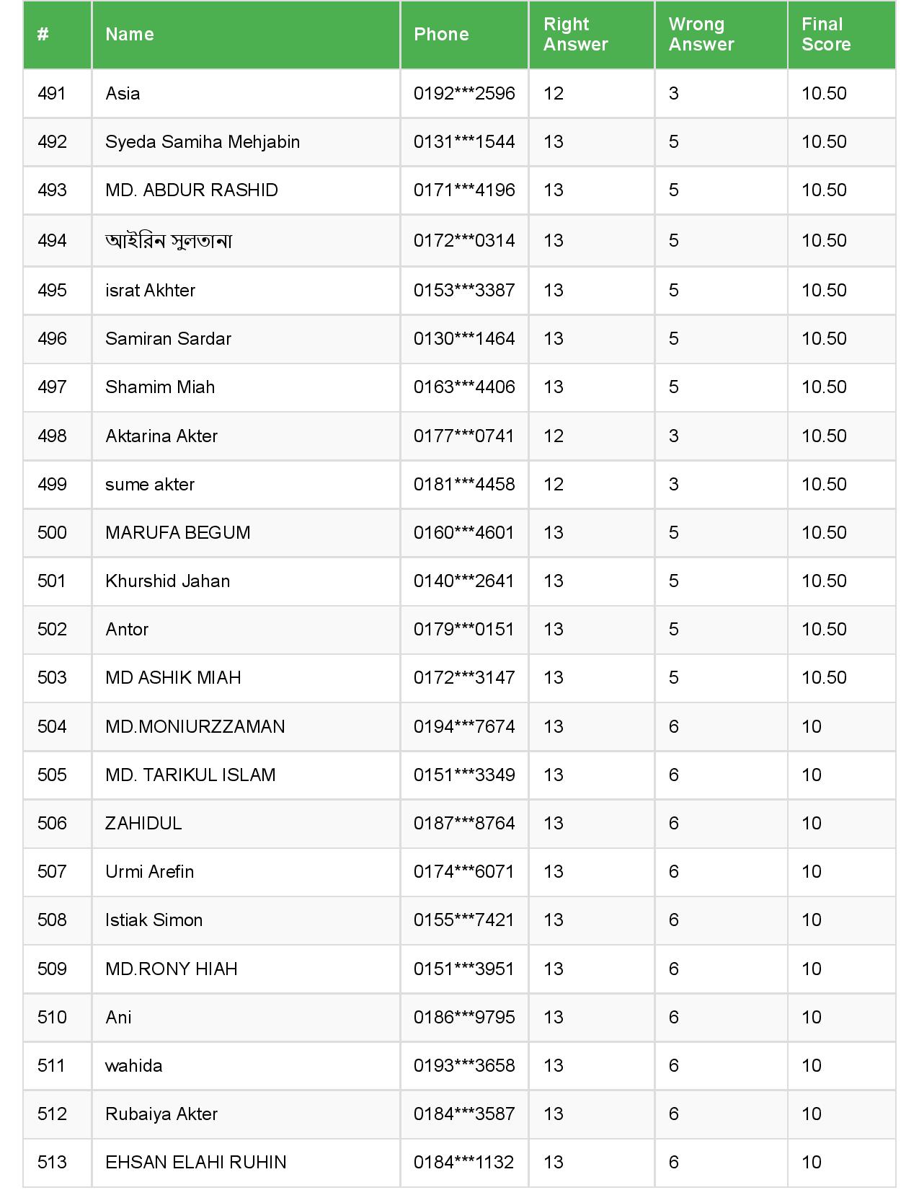Click phone number 0186***9795

coord(464,1018)
